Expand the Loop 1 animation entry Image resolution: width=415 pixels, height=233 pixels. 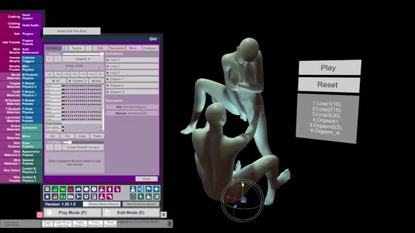click(x=132, y=60)
